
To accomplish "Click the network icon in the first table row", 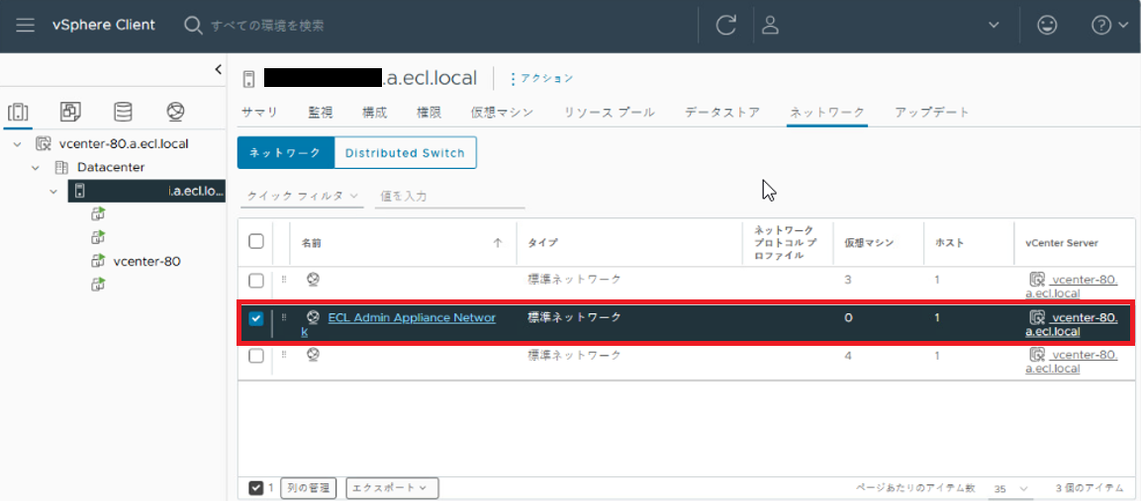I will [x=313, y=280].
